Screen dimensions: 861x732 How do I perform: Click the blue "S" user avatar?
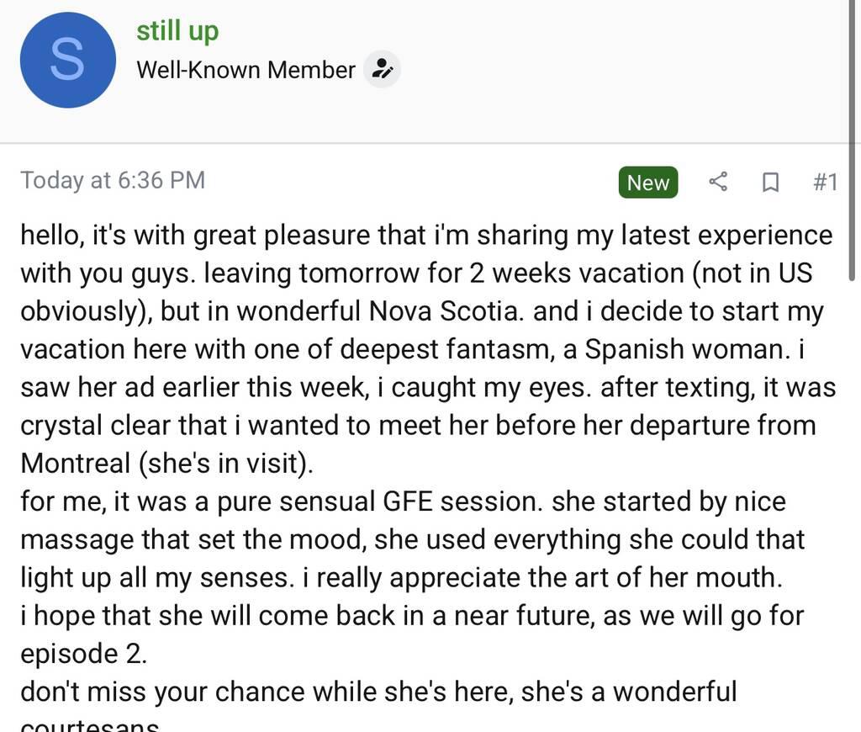[67, 60]
